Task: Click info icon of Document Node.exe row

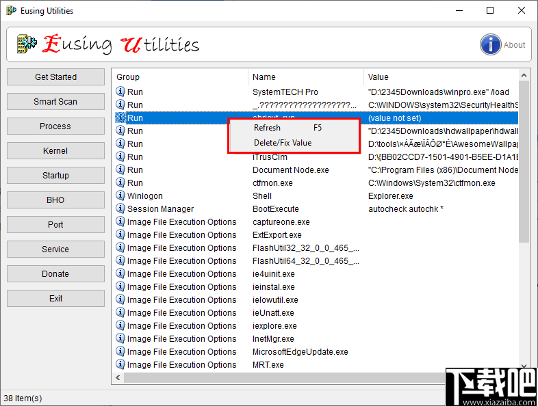Action: tap(120, 170)
